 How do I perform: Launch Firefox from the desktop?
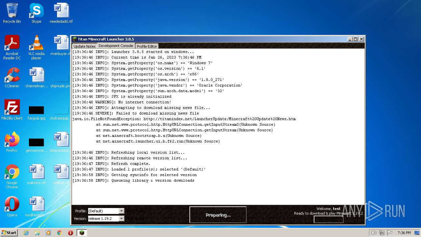pyautogui.click(x=12, y=142)
